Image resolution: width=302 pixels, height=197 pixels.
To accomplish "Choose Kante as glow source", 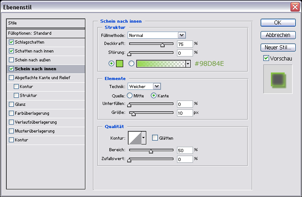I will pyautogui.click(x=153, y=96).
